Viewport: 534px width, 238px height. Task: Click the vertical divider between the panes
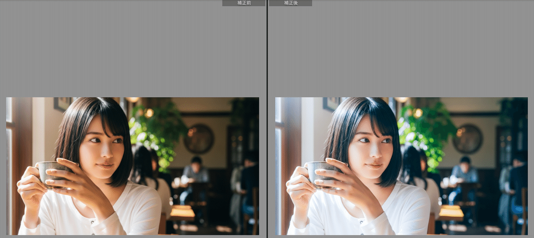coord(267,119)
